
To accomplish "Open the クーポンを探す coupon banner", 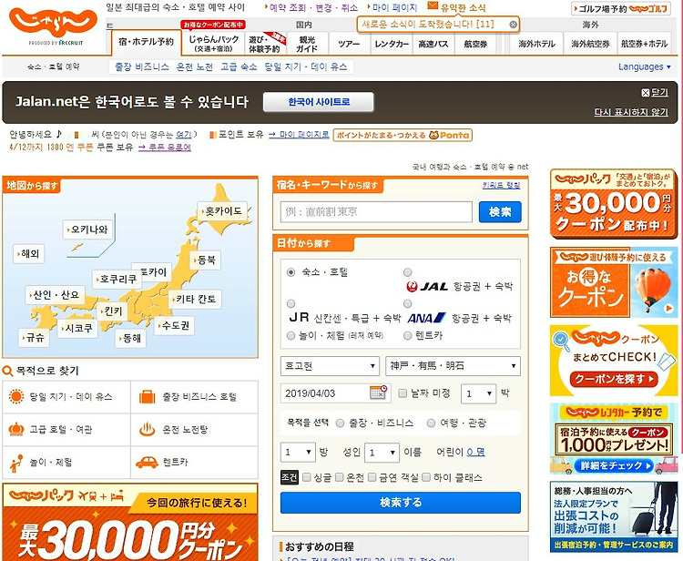I will coord(613,361).
